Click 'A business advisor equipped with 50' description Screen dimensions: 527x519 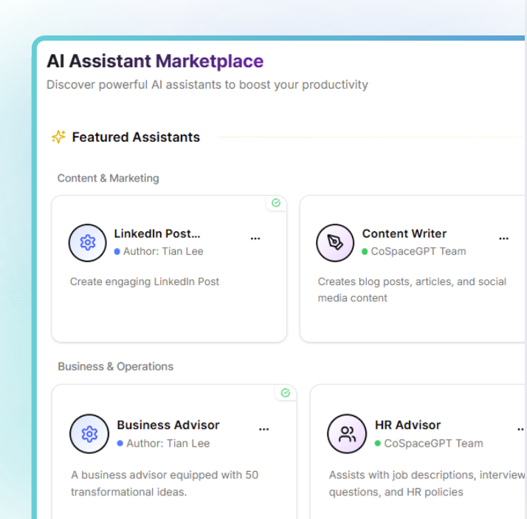pyautogui.click(x=165, y=484)
